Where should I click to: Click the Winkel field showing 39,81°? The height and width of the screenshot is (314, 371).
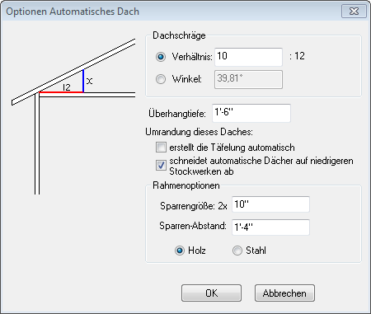pyautogui.click(x=248, y=79)
